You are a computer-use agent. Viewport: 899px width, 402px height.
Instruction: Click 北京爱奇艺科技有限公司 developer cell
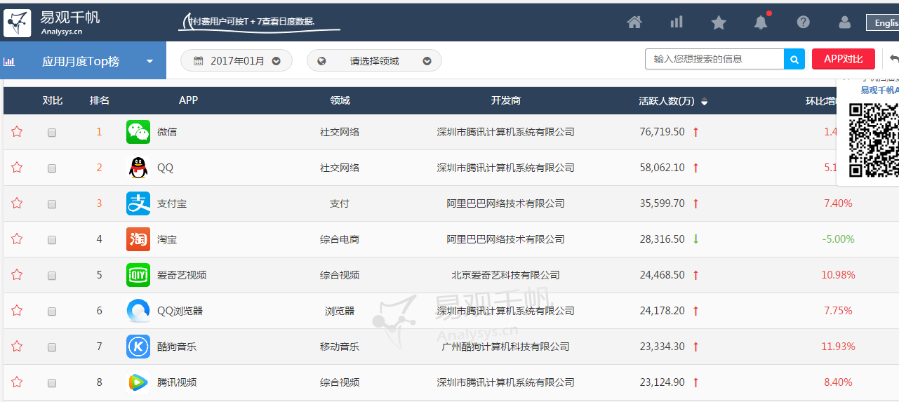506,275
